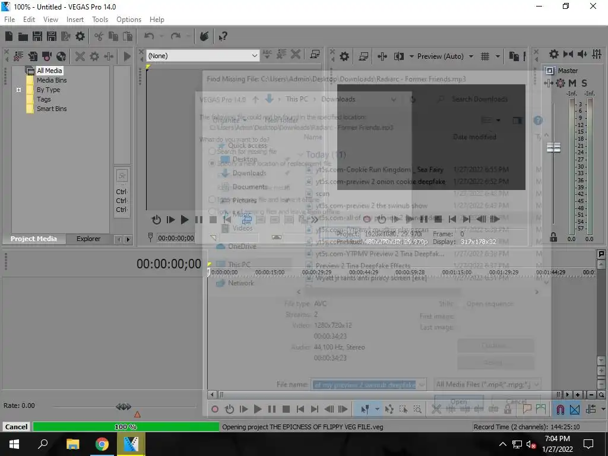Image resolution: width=608 pixels, height=456 pixels.
Task: Save the project using the first floppy icon
Action: [x=37, y=36]
